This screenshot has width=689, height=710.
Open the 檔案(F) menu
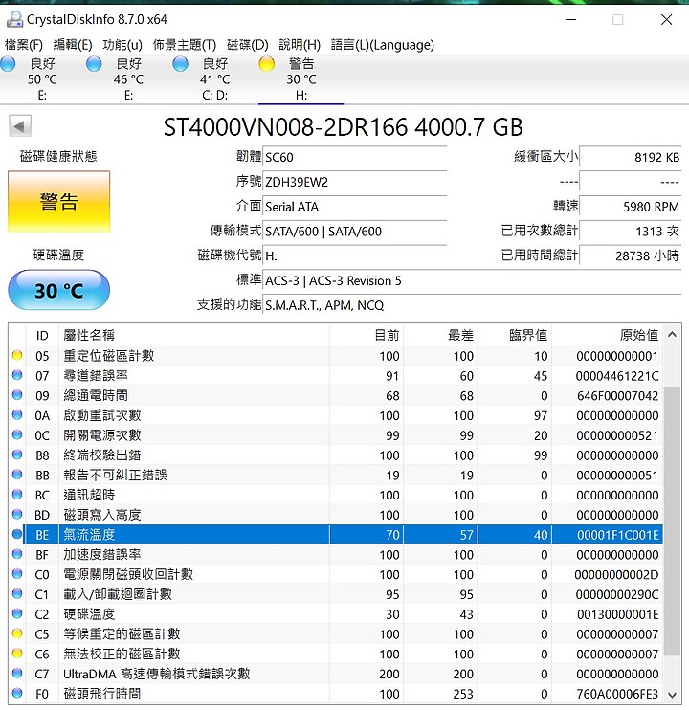click(24, 45)
